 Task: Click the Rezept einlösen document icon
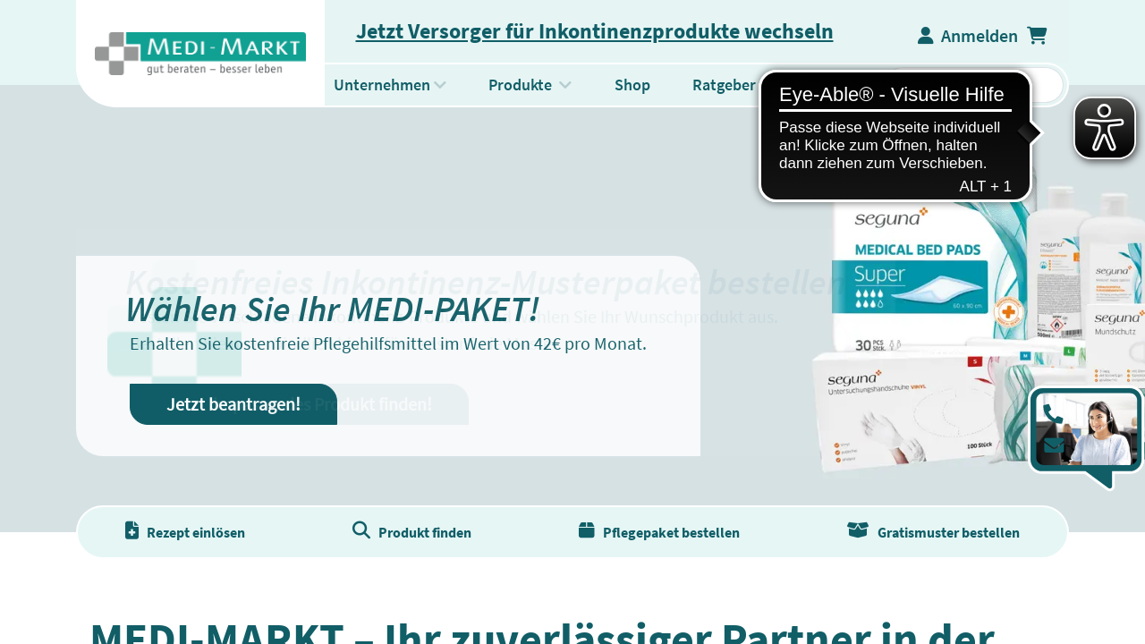pos(132,530)
